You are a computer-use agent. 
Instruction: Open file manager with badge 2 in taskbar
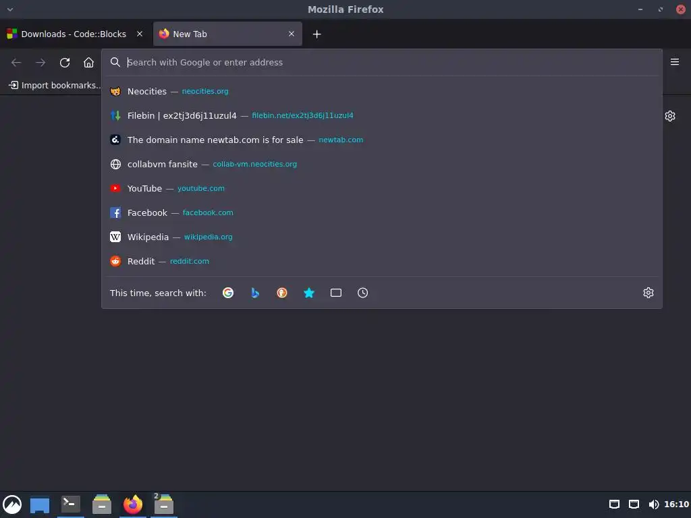point(164,505)
